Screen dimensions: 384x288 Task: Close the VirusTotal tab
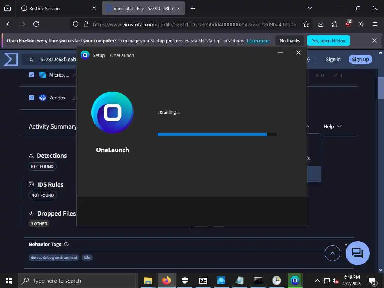pyautogui.click(x=178, y=8)
